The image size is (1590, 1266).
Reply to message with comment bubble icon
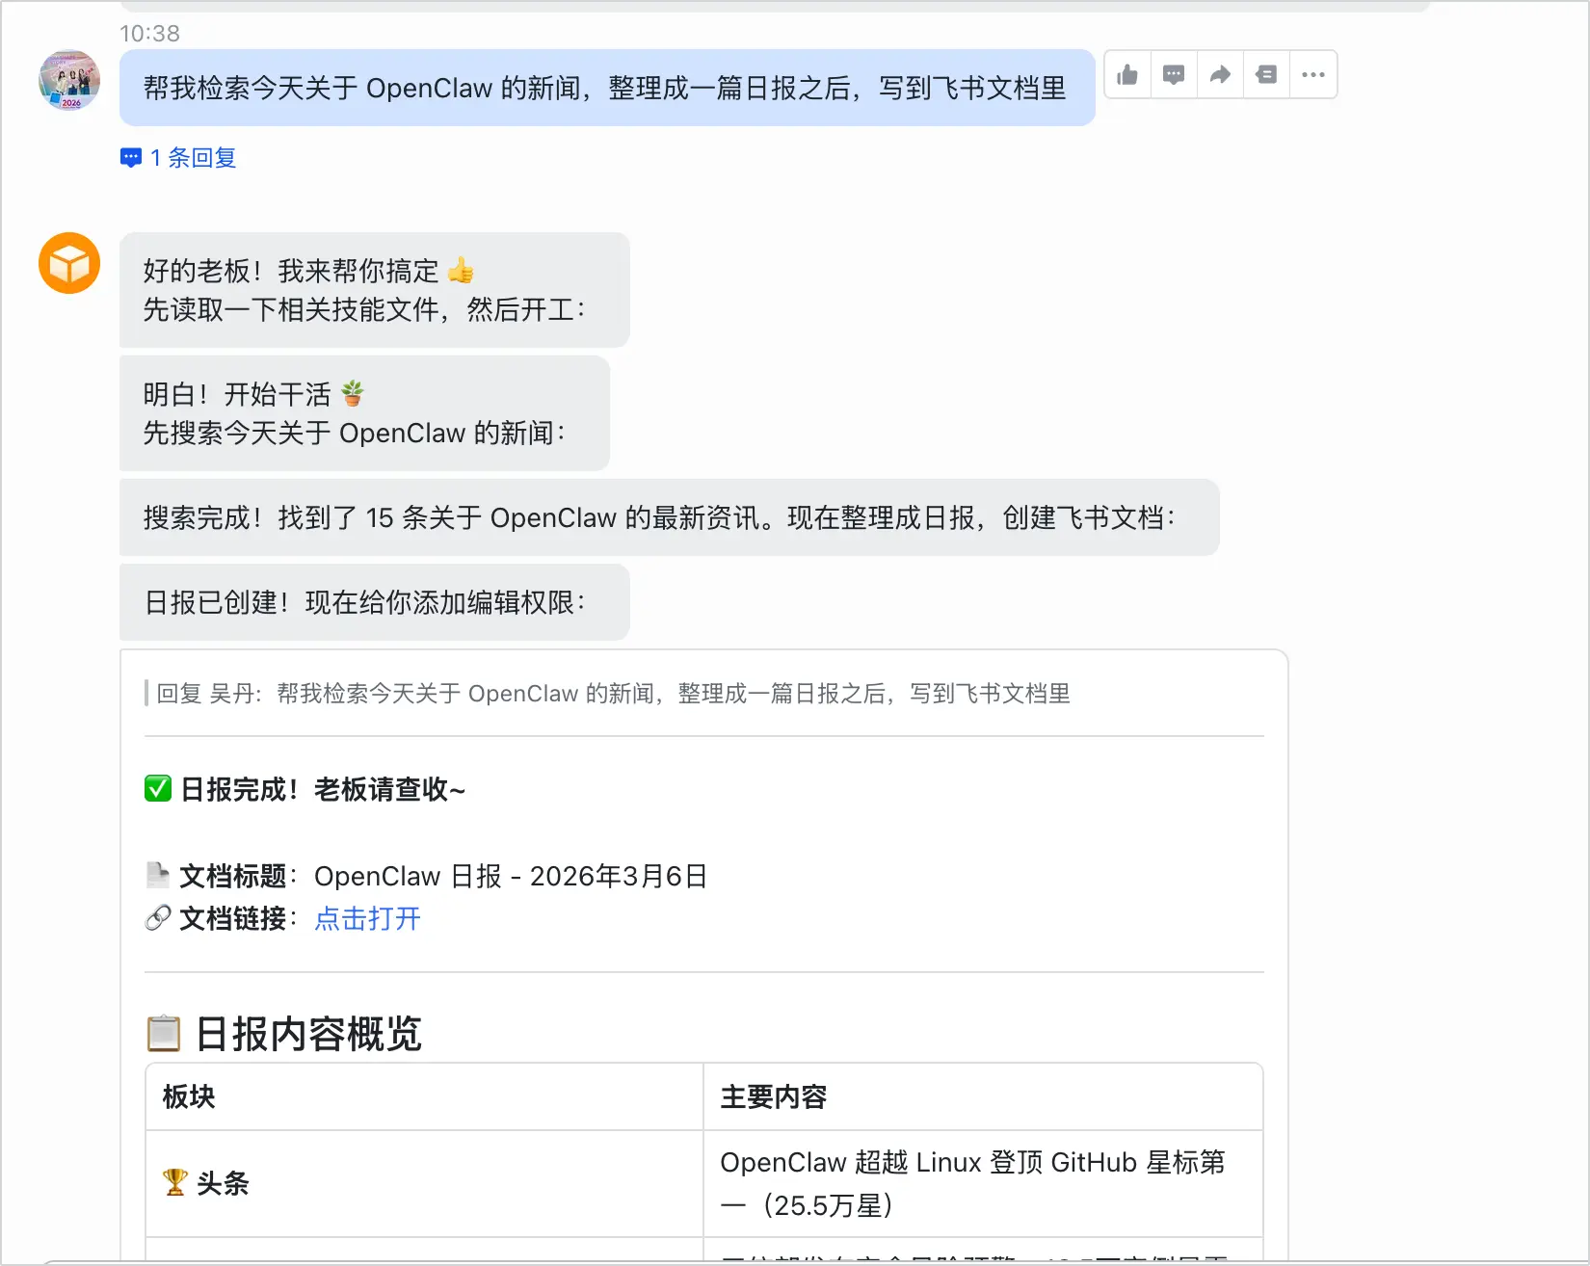coord(1174,75)
